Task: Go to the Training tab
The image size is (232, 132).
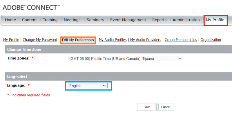Action: (50, 20)
